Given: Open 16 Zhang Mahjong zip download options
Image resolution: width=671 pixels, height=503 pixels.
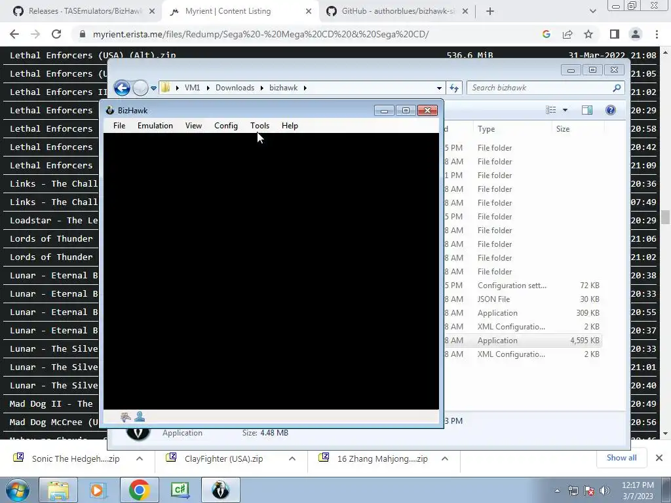Looking at the screenshot, I should pos(445,458).
